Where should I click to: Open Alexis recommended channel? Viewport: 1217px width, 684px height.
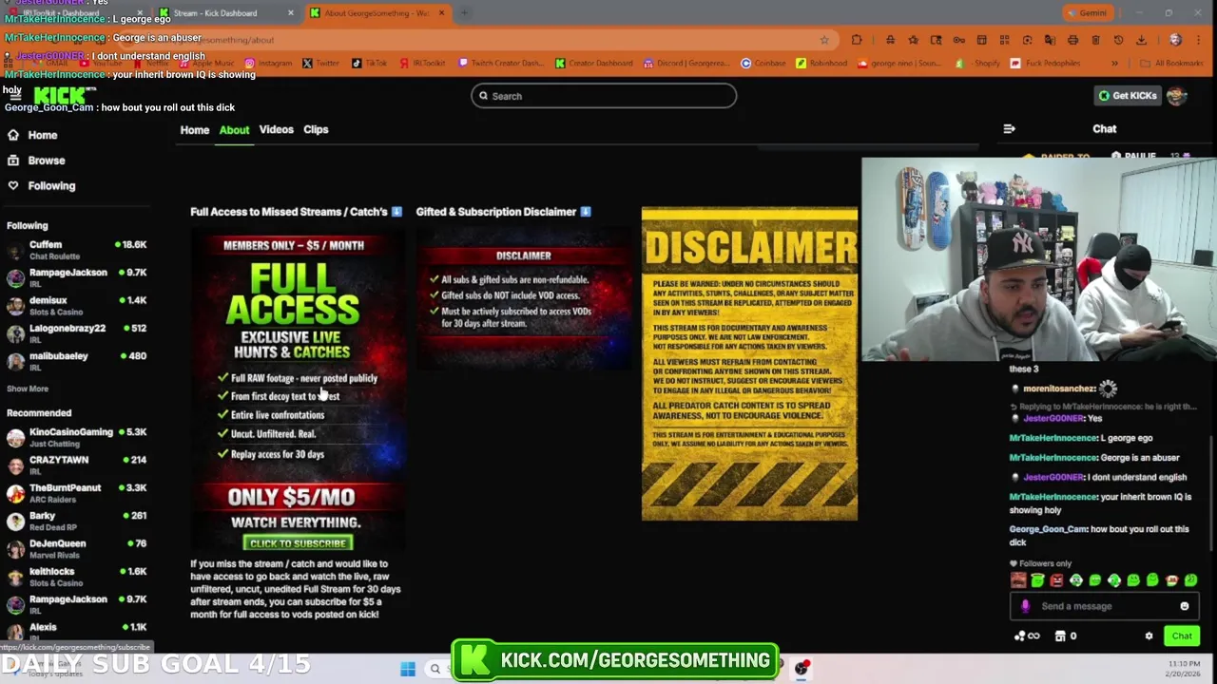[77, 632]
